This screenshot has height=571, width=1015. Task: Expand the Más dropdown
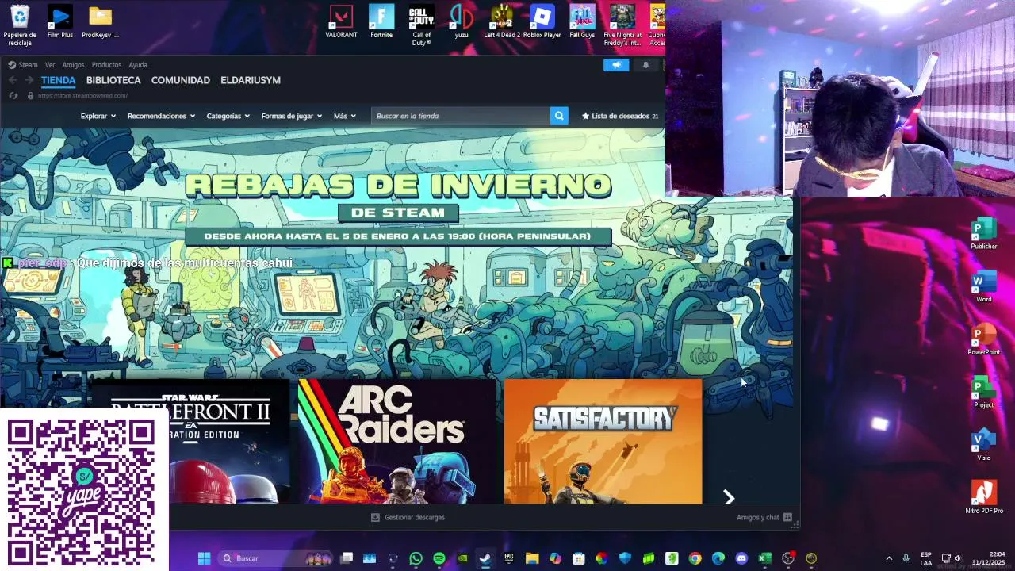pyautogui.click(x=345, y=116)
